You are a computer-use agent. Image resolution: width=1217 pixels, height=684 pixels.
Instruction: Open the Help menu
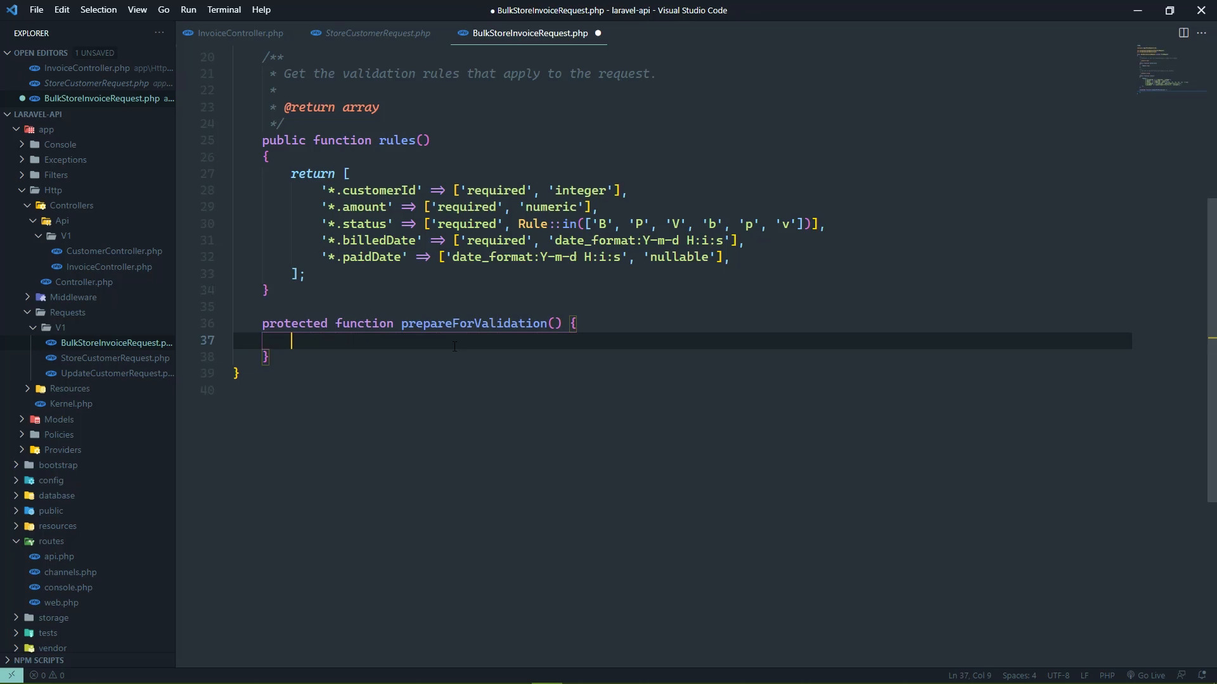pos(261,10)
